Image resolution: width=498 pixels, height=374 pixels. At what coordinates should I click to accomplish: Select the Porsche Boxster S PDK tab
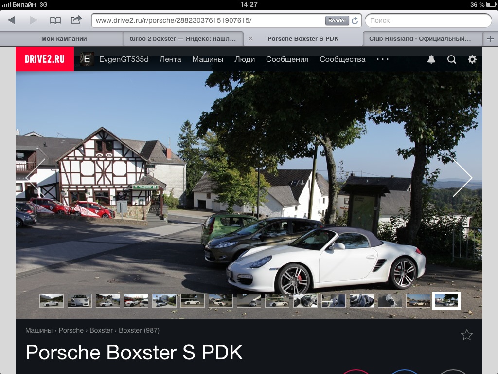(303, 39)
